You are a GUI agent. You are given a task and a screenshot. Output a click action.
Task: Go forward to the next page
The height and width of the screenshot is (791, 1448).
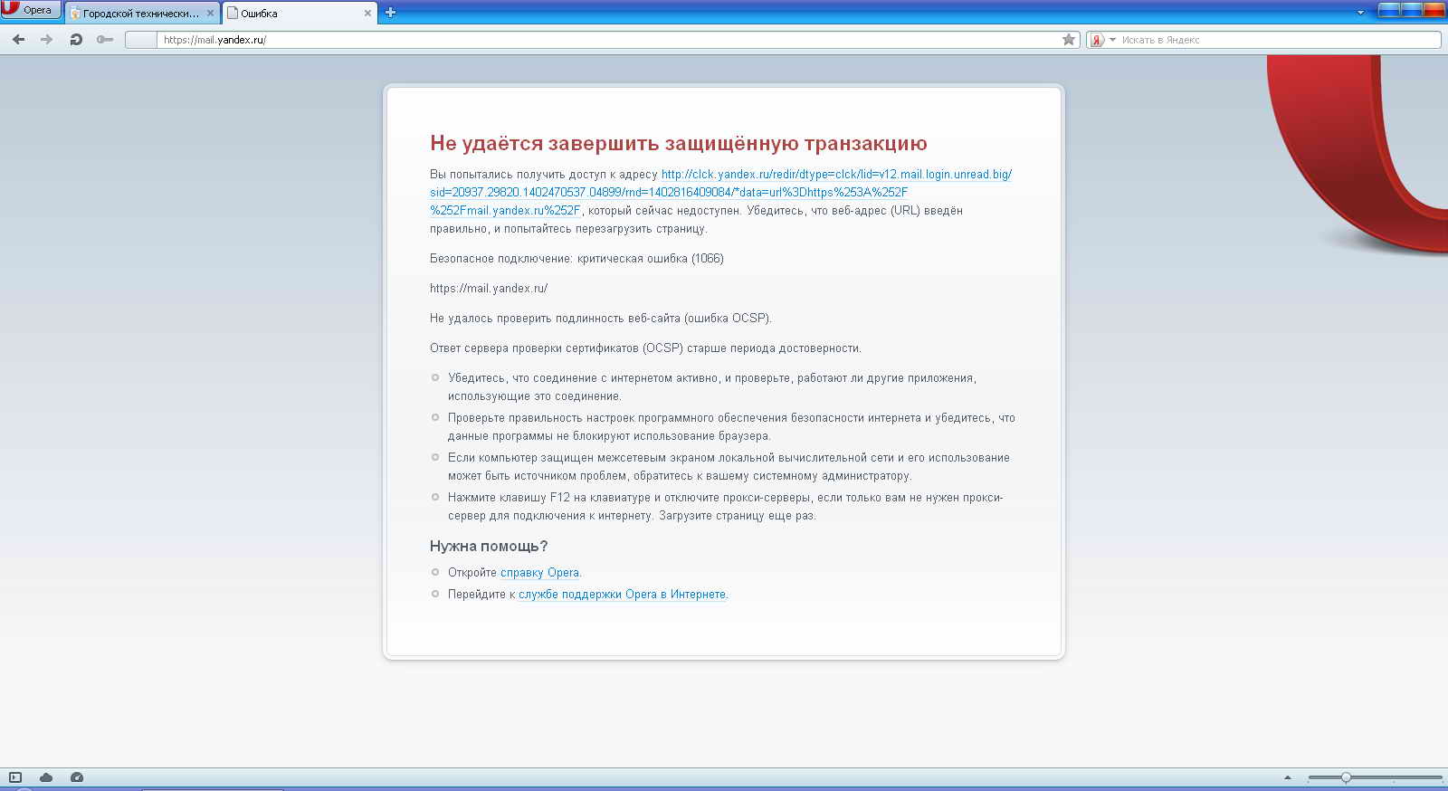47,40
